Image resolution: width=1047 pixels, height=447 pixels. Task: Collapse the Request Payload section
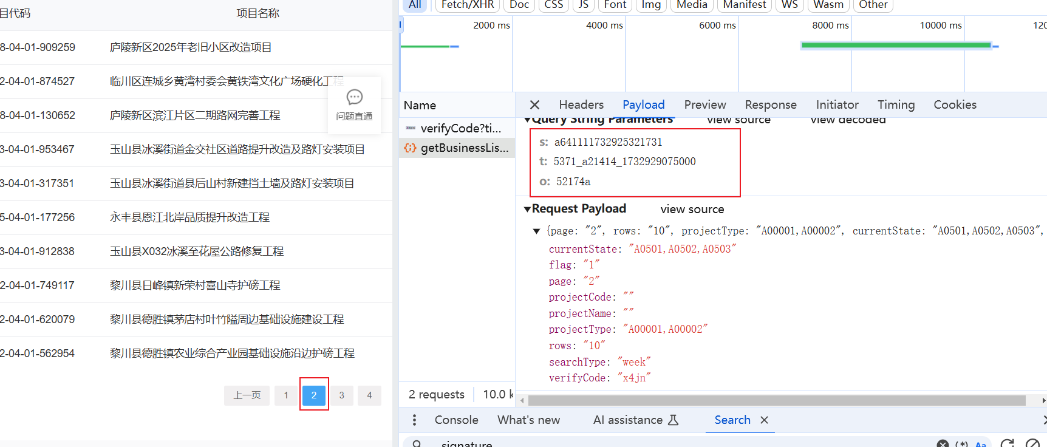[x=527, y=209]
